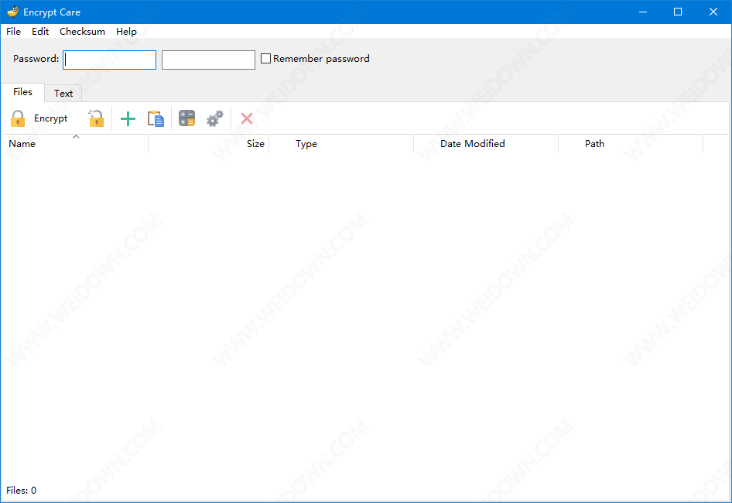The height and width of the screenshot is (503, 732).
Task: Click the Encrypt lock button
Action: click(39, 118)
